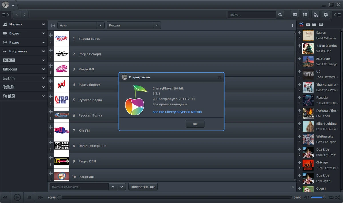Close the playlist search bar

pos(292,187)
